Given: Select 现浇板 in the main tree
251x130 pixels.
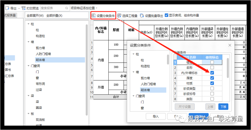Looking at the screenshot, I should pos(40,120).
